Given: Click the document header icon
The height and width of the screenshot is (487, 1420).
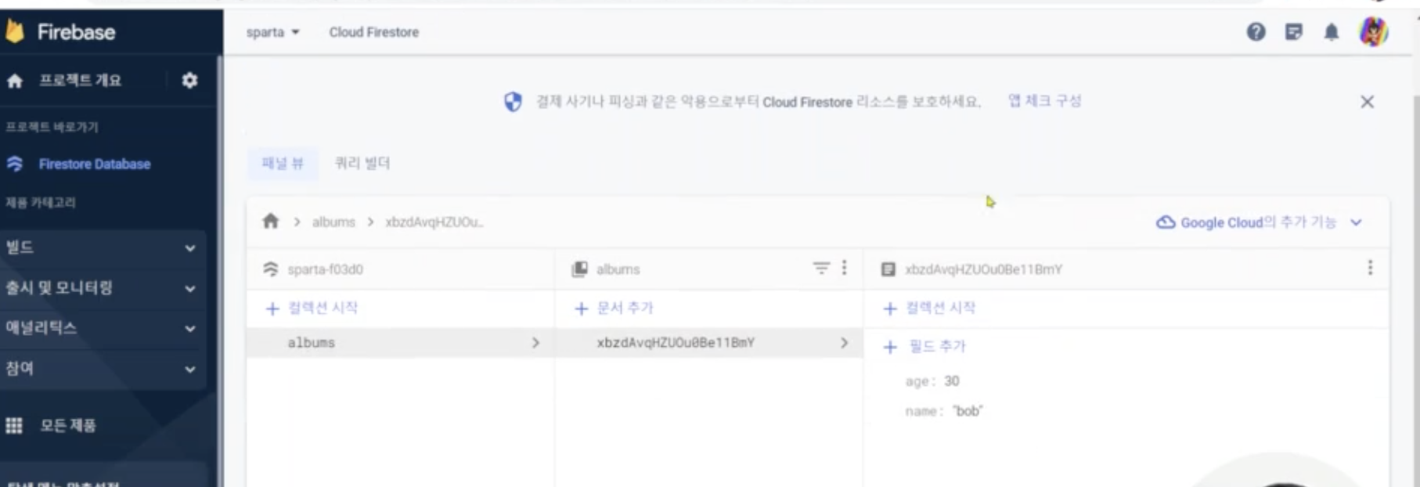Looking at the screenshot, I should tap(888, 269).
